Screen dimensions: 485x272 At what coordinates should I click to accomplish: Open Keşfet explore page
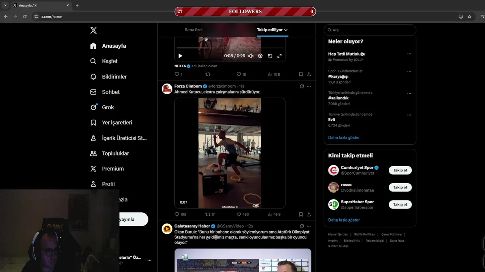[104, 61]
